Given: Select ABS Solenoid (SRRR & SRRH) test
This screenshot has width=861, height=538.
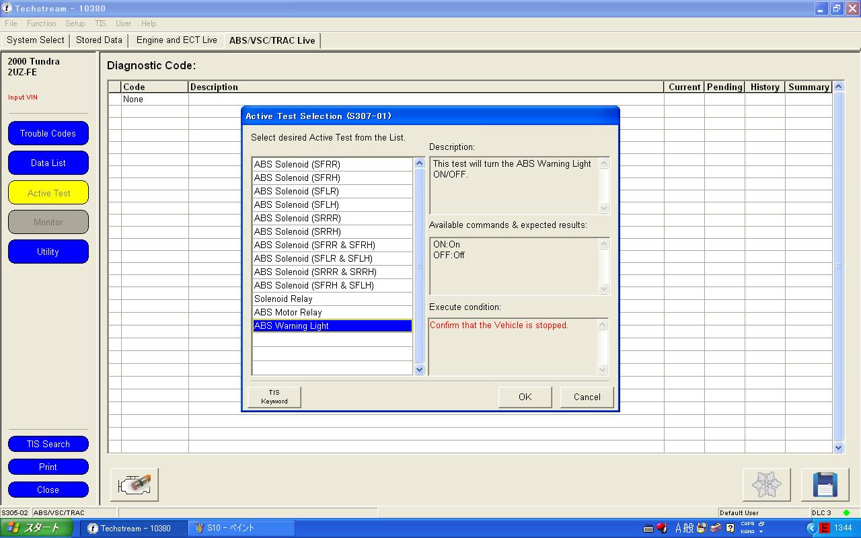Looking at the screenshot, I should [x=332, y=272].
